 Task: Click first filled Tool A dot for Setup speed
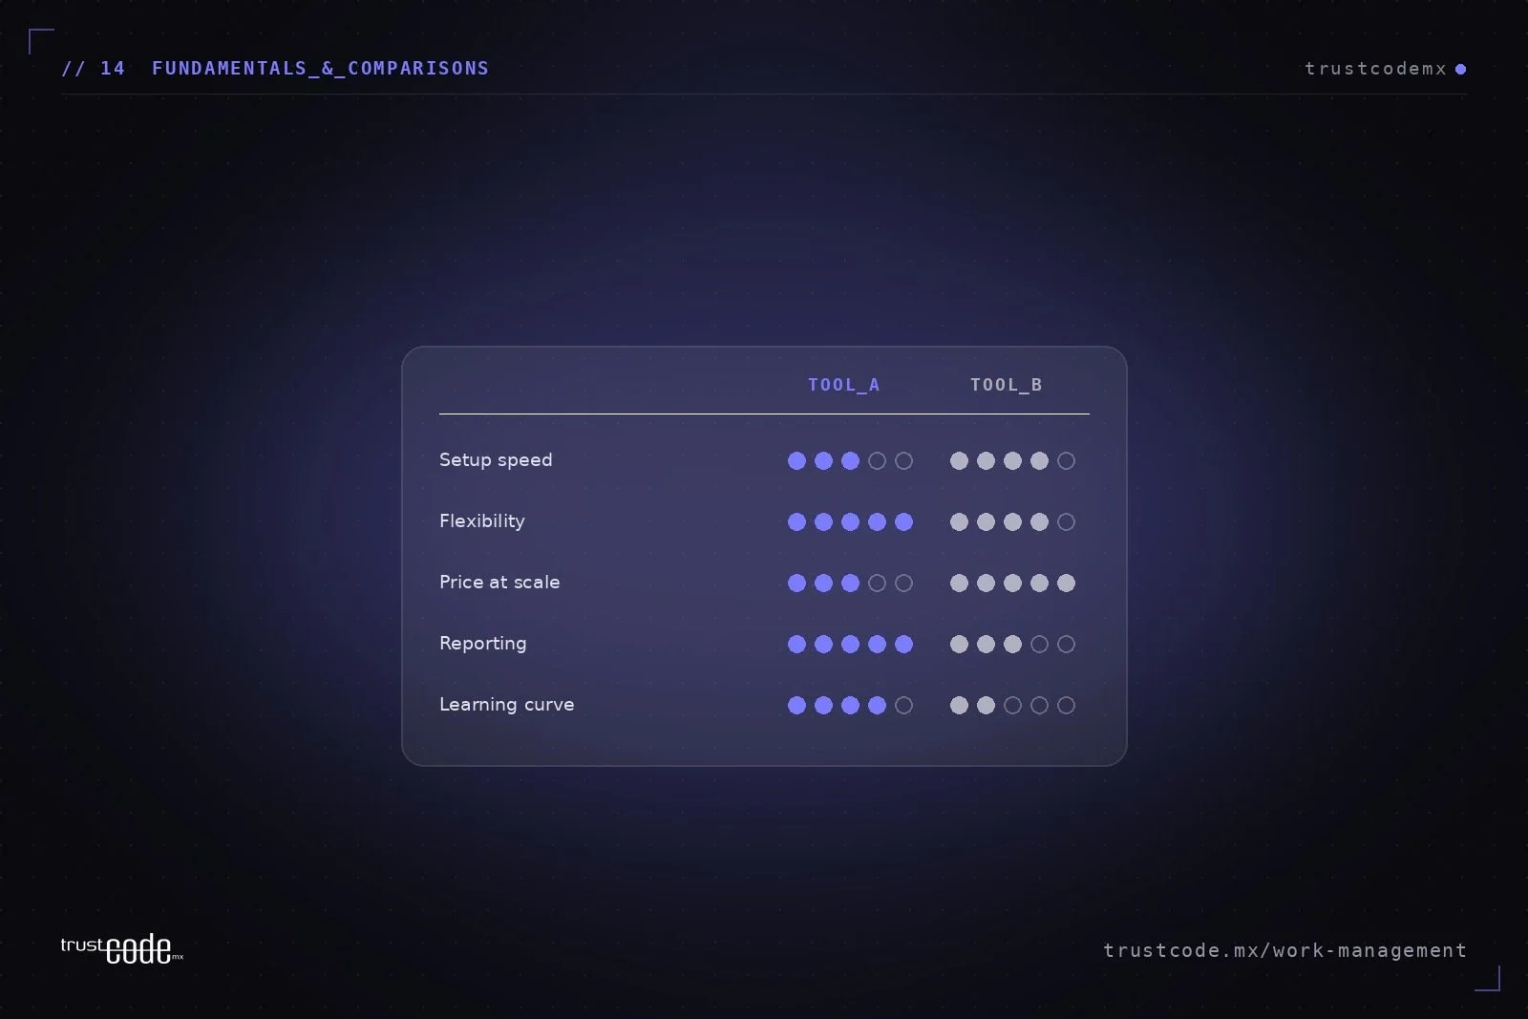(796, 461)
